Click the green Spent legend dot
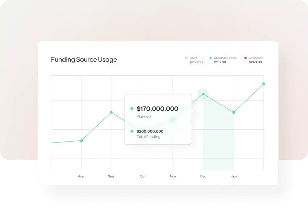The width and height of the screenshot is (308, 210). (186, 58)
